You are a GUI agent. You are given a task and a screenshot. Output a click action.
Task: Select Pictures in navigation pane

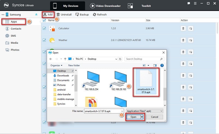(x=61, y=85)
